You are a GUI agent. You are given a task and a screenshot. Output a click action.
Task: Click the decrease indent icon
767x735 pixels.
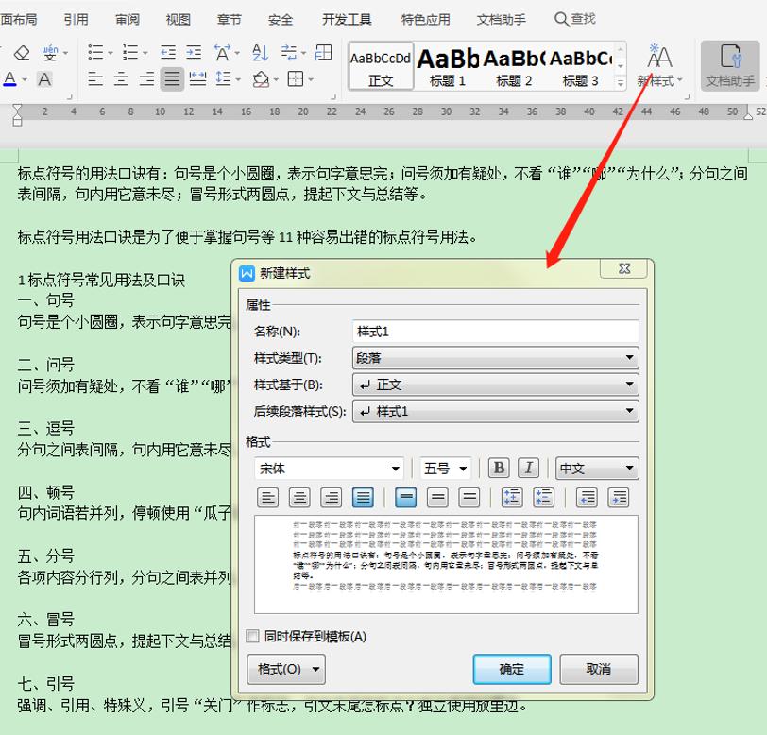(x=167, y=52)
